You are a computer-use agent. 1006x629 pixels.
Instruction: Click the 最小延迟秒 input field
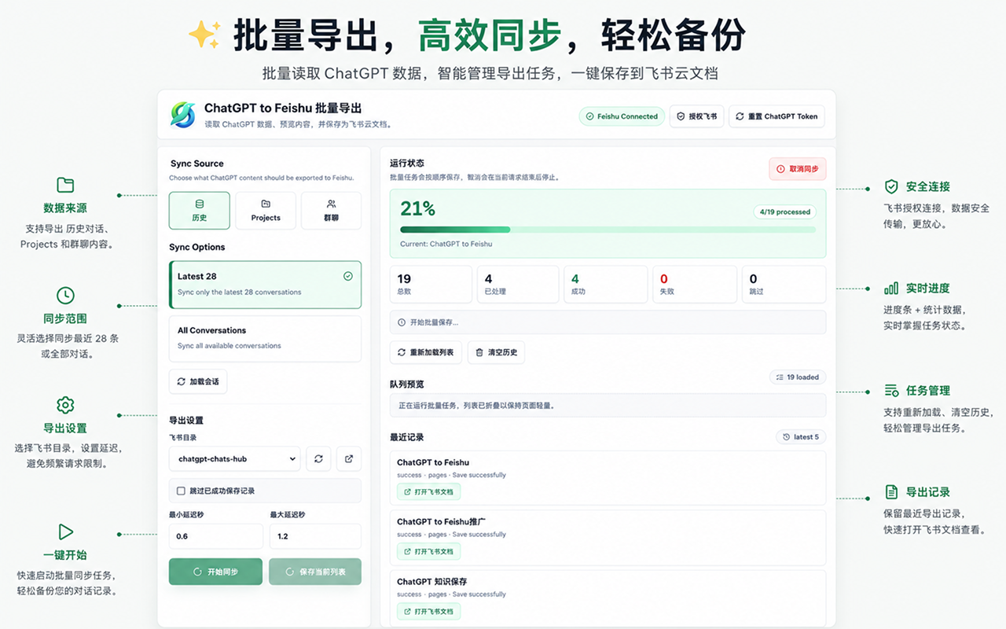(x=215, y=536)
